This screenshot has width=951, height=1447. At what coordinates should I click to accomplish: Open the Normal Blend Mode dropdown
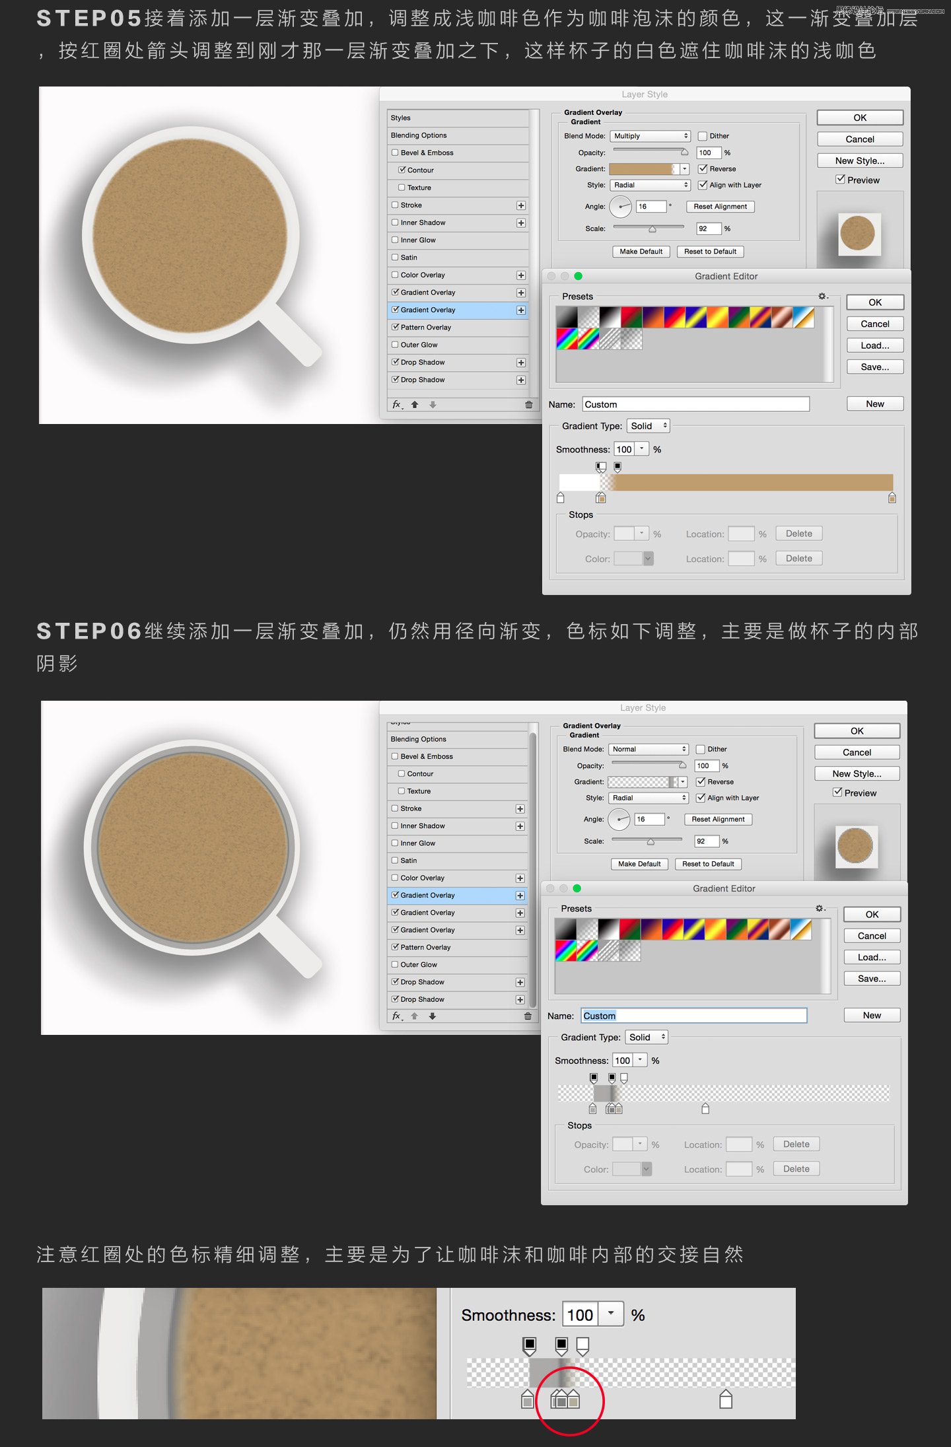pyautogui.click(x=649, y=749)
